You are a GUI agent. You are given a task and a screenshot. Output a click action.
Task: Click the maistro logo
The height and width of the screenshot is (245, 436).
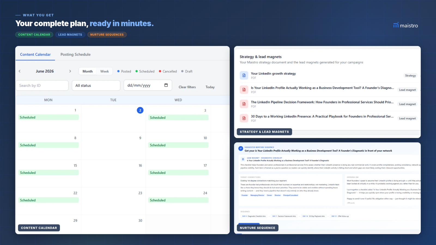click(x=405, y=25)
